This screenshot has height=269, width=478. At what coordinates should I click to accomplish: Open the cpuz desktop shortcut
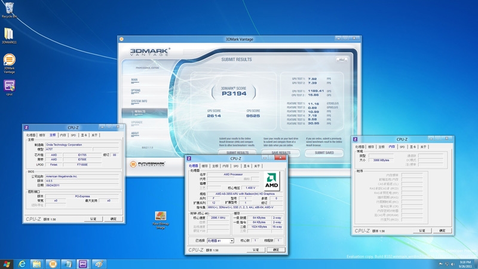click(x=9, y=85)
